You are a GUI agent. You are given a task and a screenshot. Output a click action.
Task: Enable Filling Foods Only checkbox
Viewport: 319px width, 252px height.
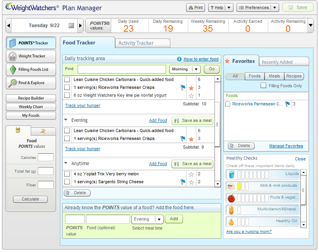(263, 85)
